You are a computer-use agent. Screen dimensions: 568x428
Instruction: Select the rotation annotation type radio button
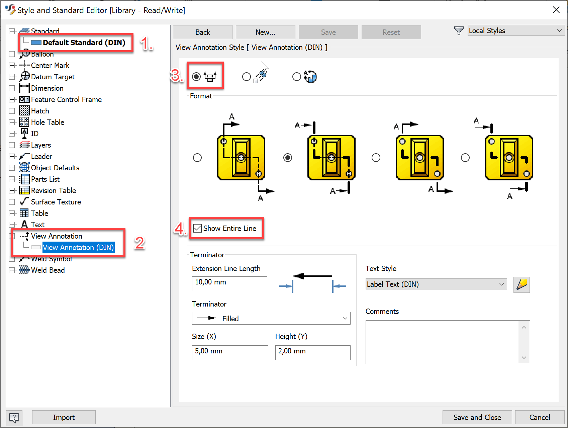pyautogui.click(x=297, y=77)
